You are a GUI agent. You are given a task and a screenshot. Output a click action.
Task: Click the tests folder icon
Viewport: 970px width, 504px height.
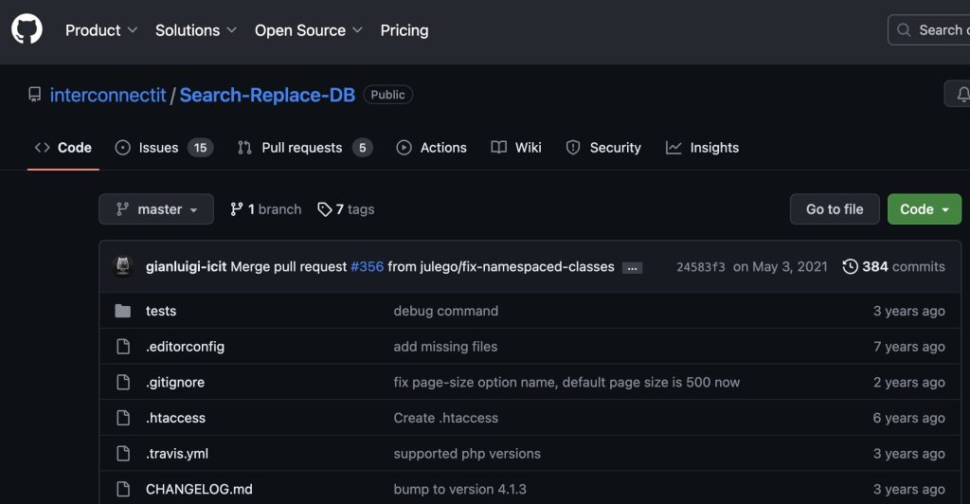(x=122, y=311)
